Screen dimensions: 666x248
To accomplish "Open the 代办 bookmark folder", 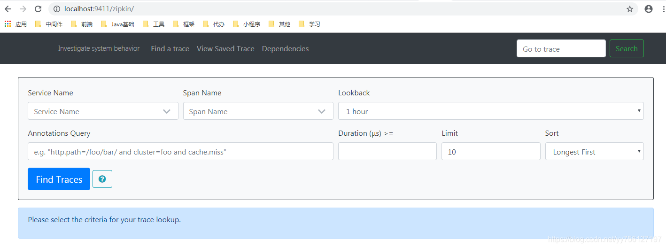I will (214, 24).
